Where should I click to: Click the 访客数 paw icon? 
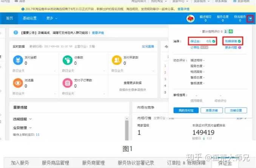point(67,60)
